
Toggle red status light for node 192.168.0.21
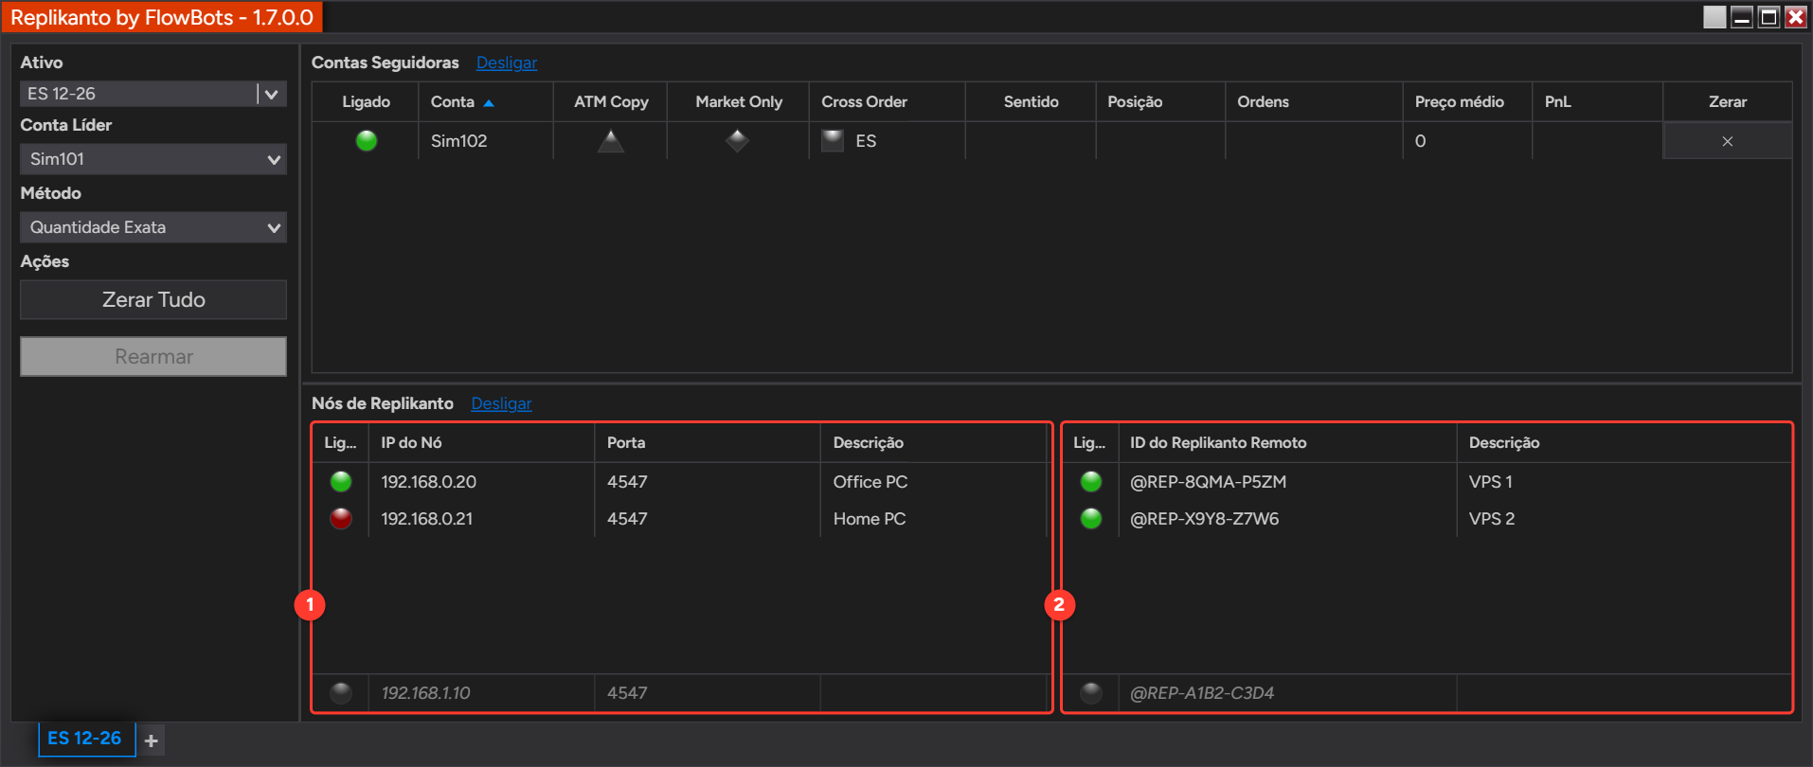(x=341, y=519)
